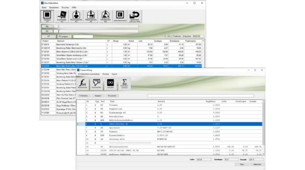This screenshot has height=170, width=305.
Task: Click the Speichern und zur AVA icon
Action: 135,16
